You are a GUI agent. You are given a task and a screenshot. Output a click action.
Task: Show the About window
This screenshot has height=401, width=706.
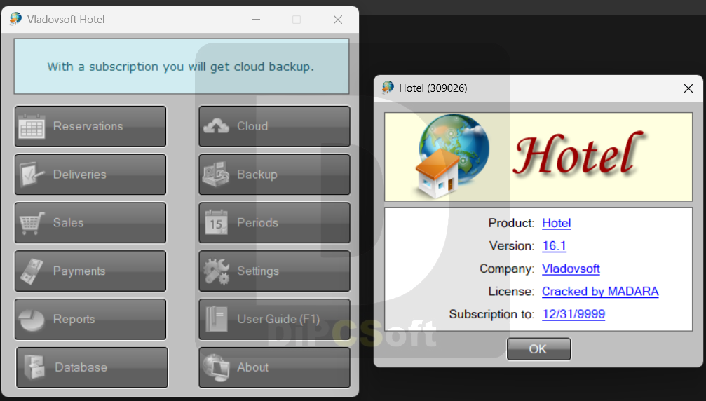point(275,367)
